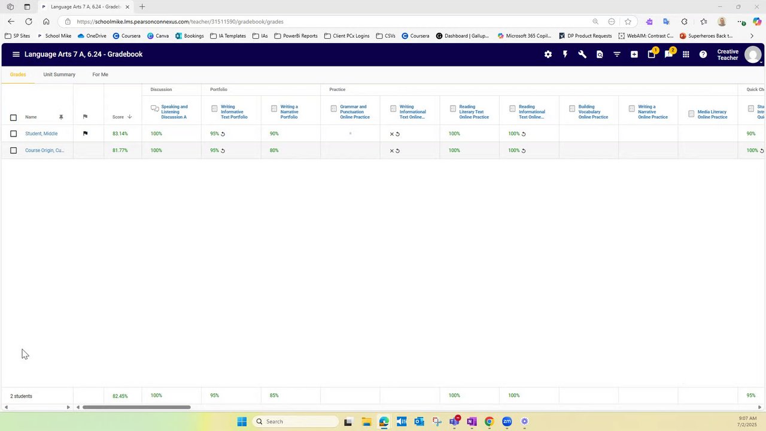Open Microsoft Teams from taskbar

coord(455,421)
